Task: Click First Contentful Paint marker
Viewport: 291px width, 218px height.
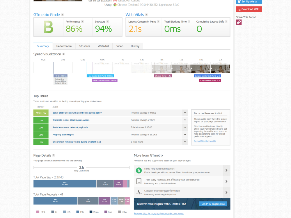Action: click(x=100, y=76)
